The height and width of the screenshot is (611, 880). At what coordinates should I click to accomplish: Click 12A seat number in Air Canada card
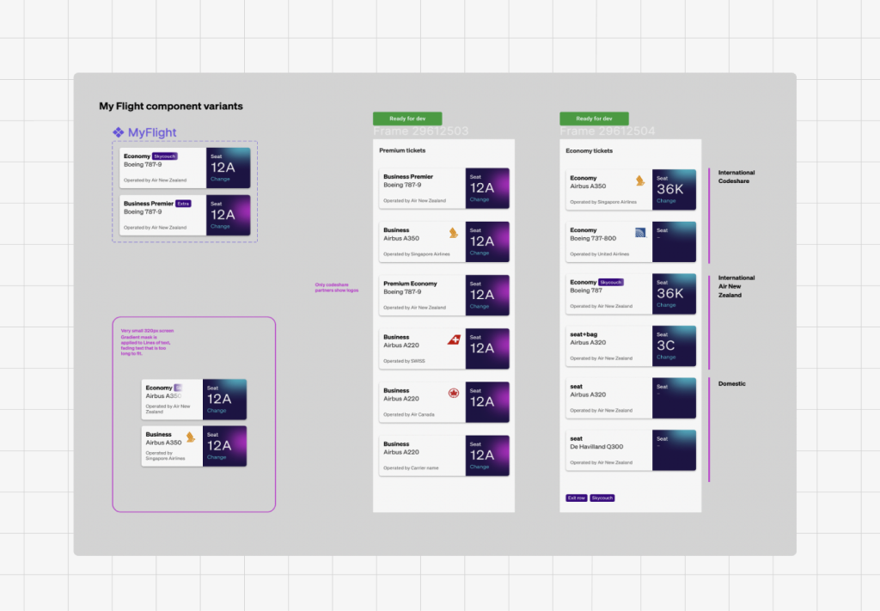pyautogui.click(x=482, y=401)
